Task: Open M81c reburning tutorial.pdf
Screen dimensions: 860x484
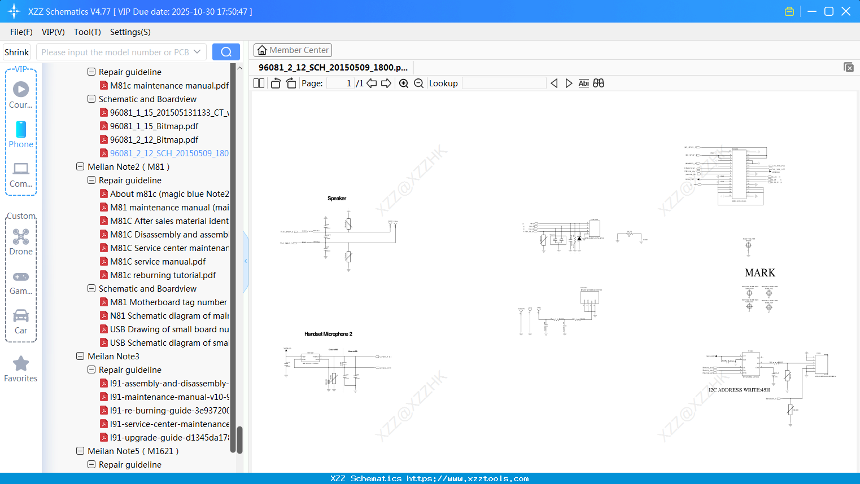Action: pos(163,275)
